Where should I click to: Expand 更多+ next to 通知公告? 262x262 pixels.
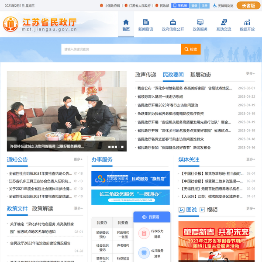click(78, 160)
